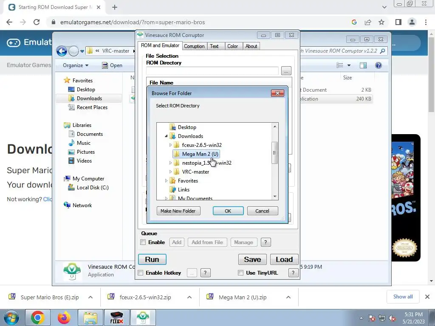Switch to the Corruption tab
This screenshot has width=435, height=326.
tap(194, 46)
